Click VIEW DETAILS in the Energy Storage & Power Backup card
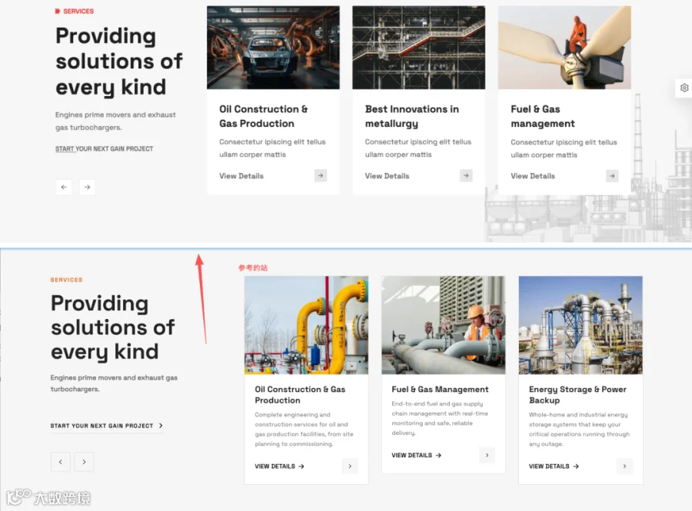This screenshot has height=511, width=692. 554,466
